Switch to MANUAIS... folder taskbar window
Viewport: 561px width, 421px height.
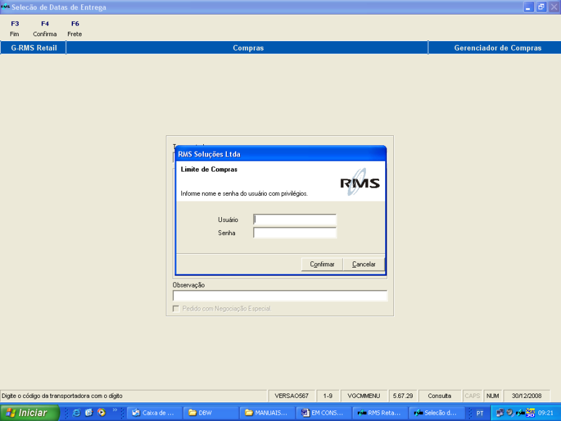[267, 413]
